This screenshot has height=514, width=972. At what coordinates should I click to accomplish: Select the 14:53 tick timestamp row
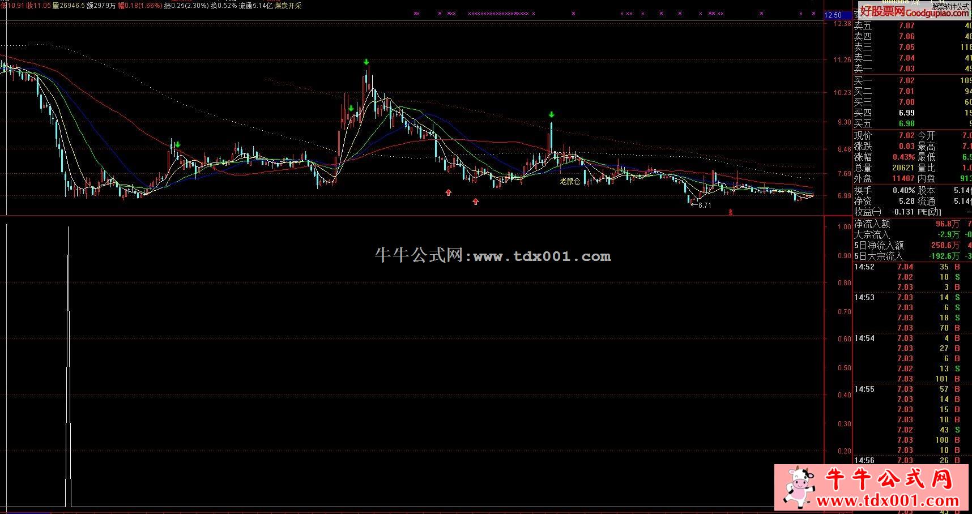click(x=913, y=298)
